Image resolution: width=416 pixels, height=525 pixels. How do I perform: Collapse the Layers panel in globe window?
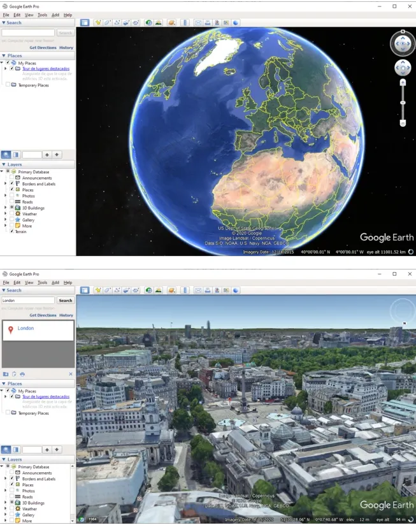[x=4, y=165]
